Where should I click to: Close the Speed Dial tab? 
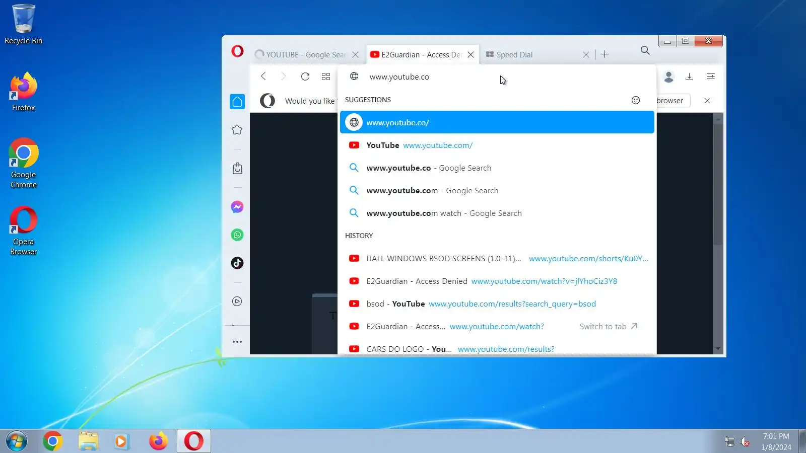click(x=586, y=55)
